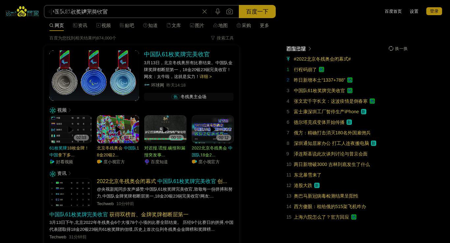Click 新 badge next to 德尔塔克戎变体开始传播

coord(349,122)
